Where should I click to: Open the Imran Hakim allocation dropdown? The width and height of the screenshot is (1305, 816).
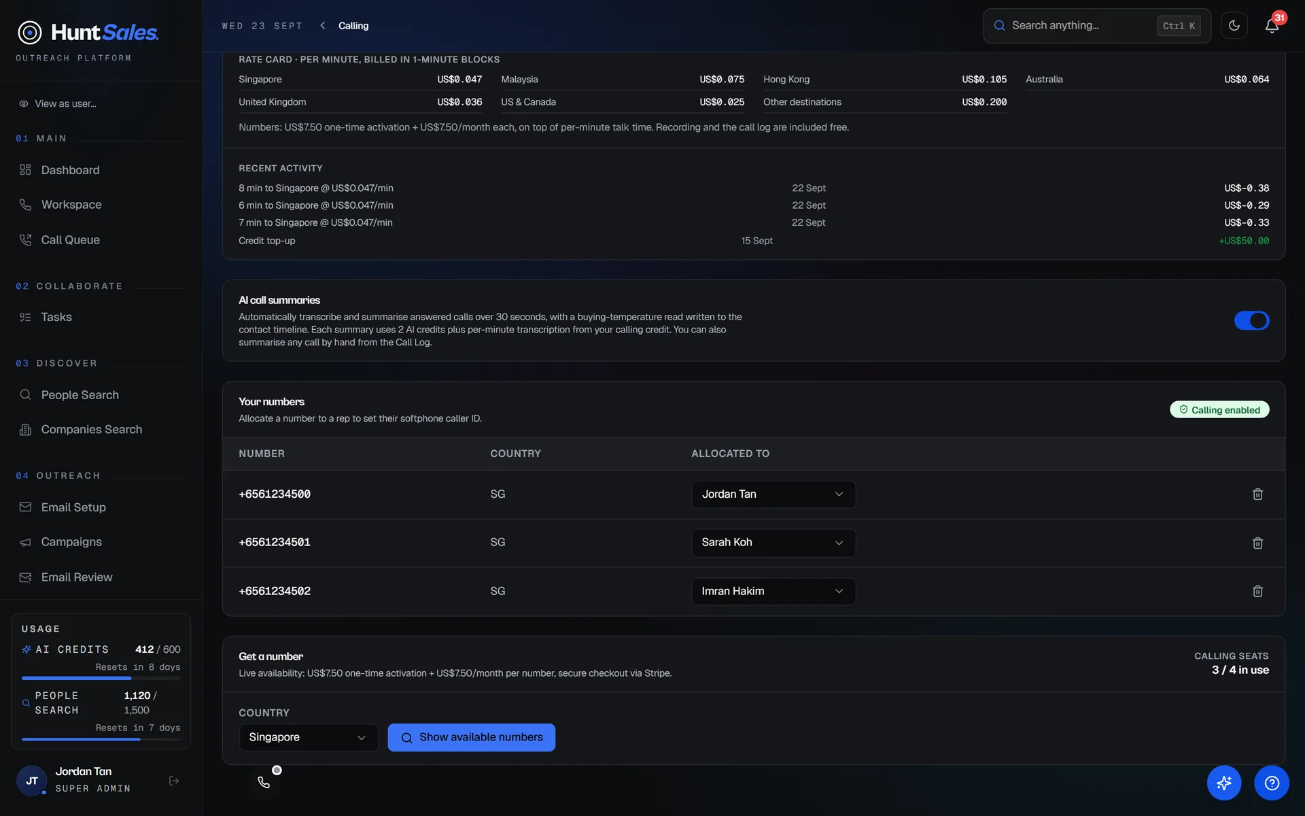coord(773,591)
